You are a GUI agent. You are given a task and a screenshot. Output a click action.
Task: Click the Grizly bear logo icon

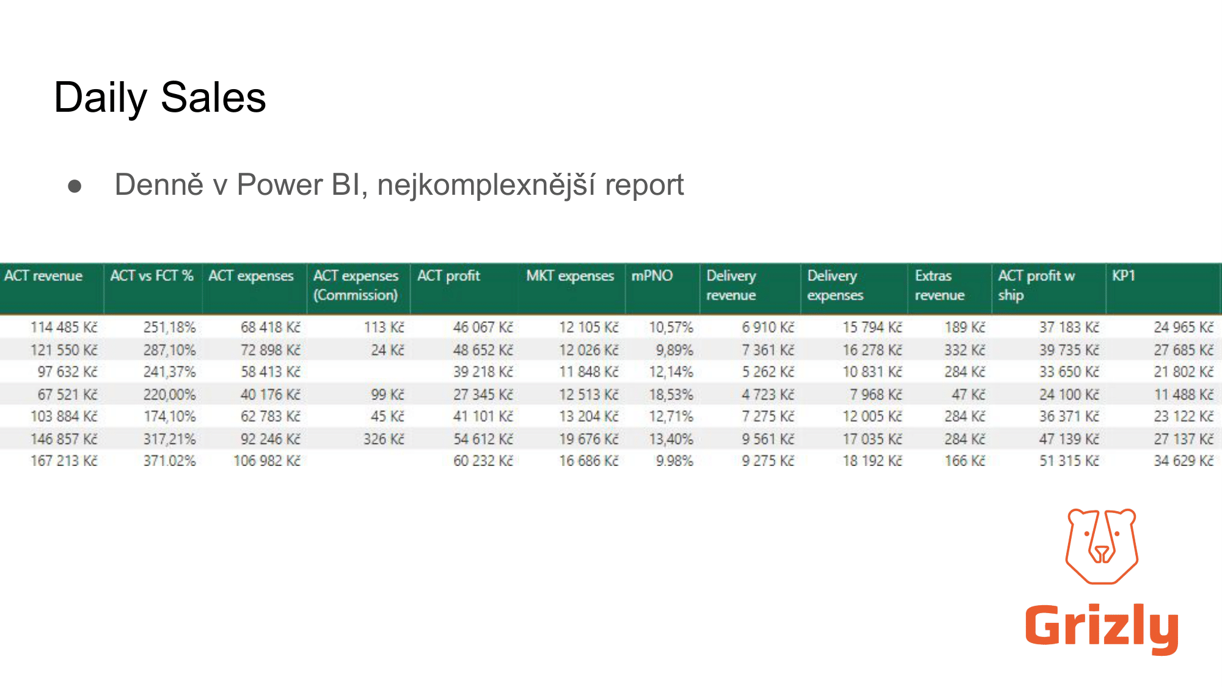click(1102, 546)
